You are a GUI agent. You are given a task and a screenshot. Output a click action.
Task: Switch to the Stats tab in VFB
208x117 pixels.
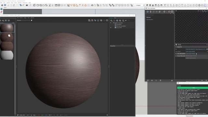click(115, 18)
